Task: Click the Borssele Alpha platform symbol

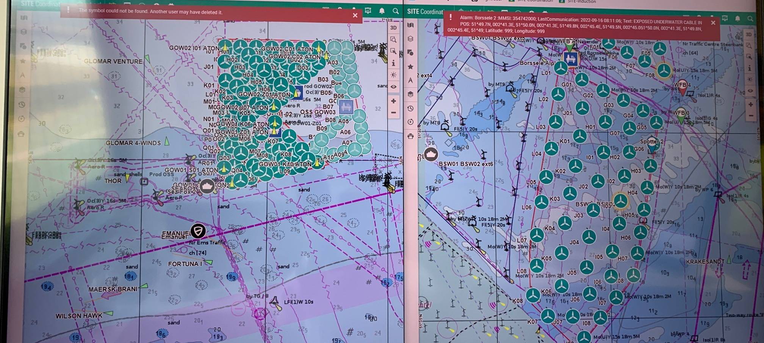Action: [570, 59]
